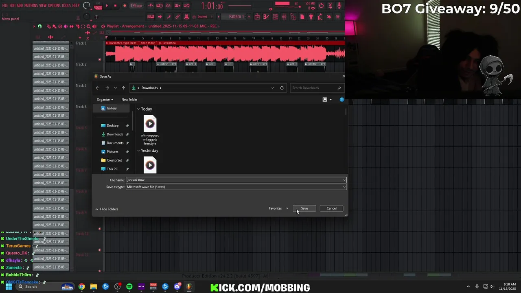
Task: Open the Mixer view icon
Action: click(284, 17)
